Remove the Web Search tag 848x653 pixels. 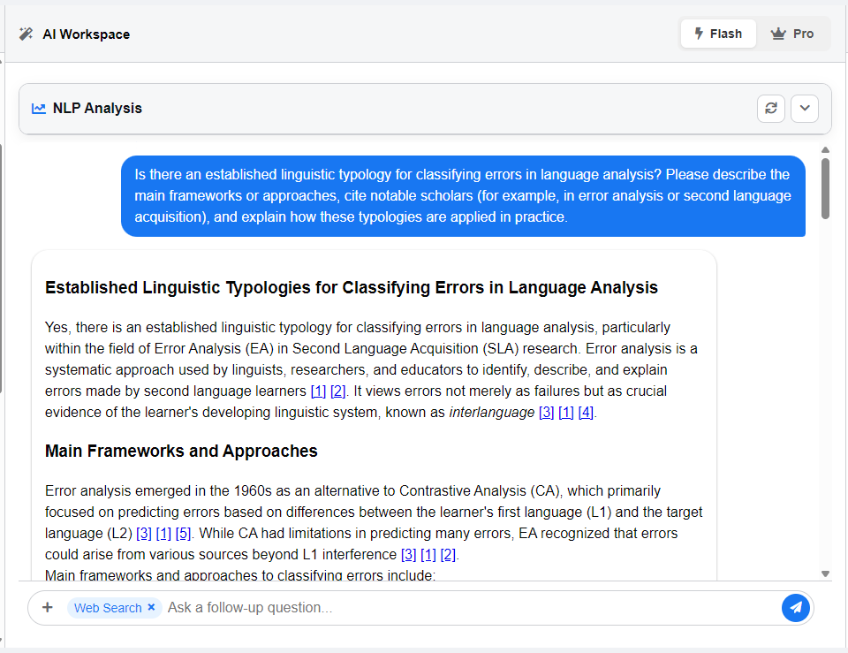tap(151, 608)
